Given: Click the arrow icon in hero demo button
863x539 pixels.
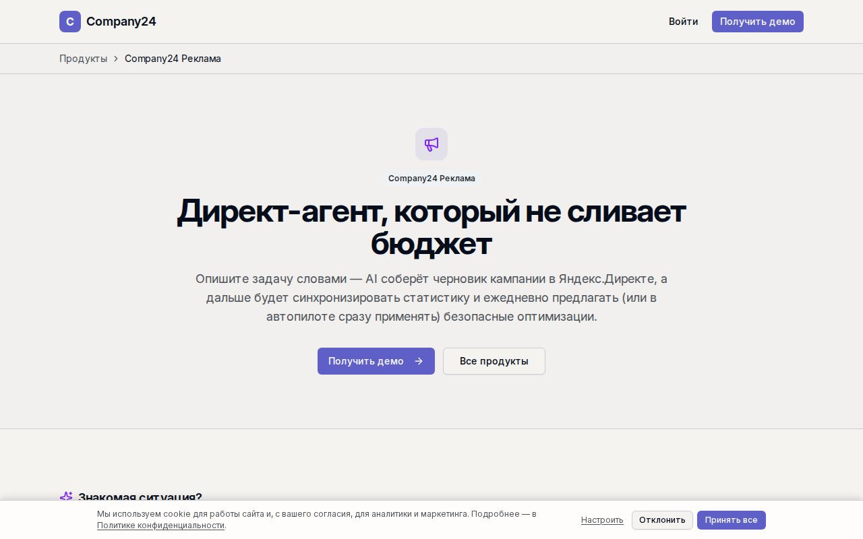Looking at the screenshot, I should coord(419,361).
